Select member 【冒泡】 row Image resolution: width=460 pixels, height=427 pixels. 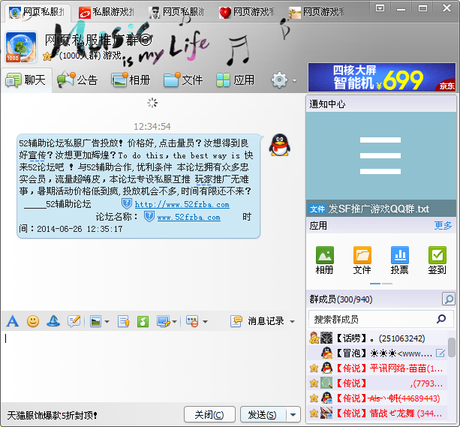tap(377, 353)
